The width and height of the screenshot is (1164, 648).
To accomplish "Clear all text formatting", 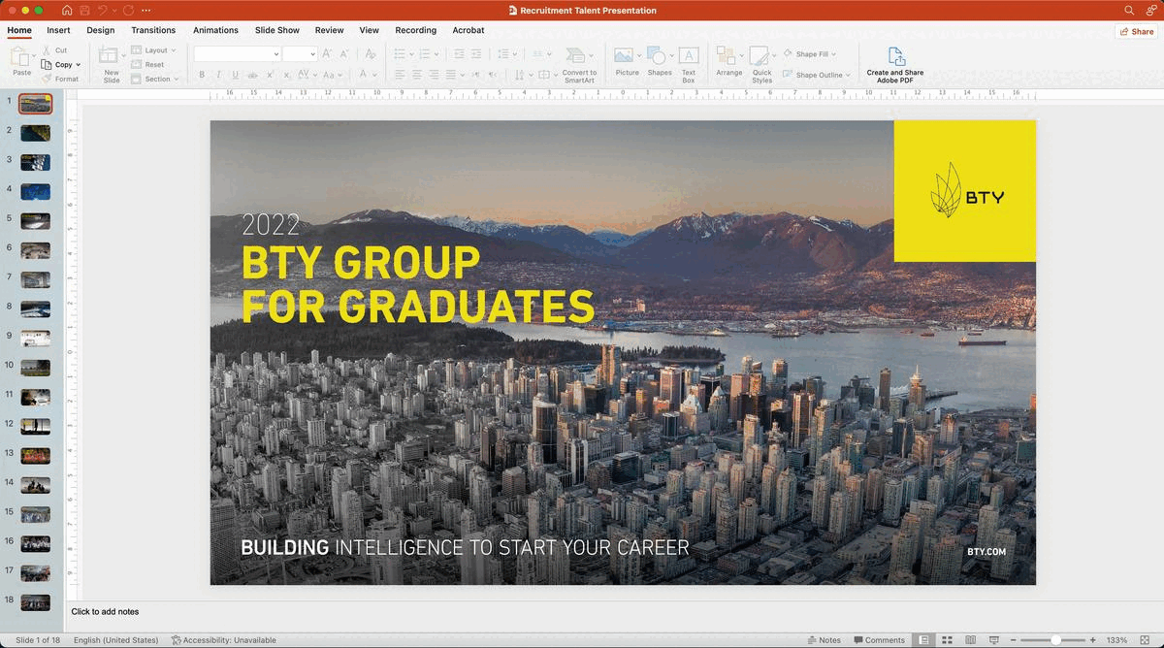I will coord(371,54).
